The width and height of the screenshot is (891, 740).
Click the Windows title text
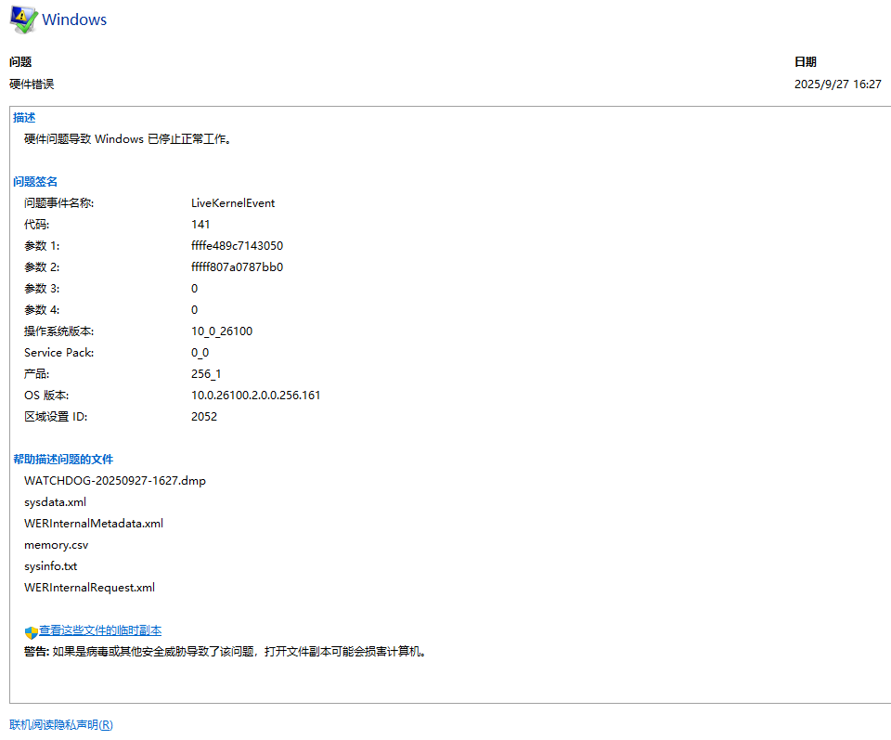[74, 19]
